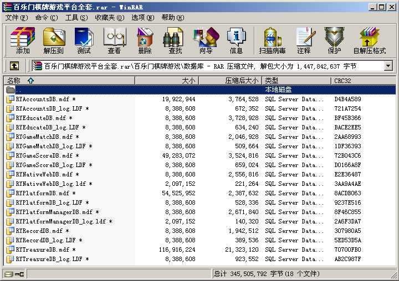Click the RYAccountsDB.mdf file icon
This screenshot has height=281, width=399.
pyautogui.click(x=10, y=99)
